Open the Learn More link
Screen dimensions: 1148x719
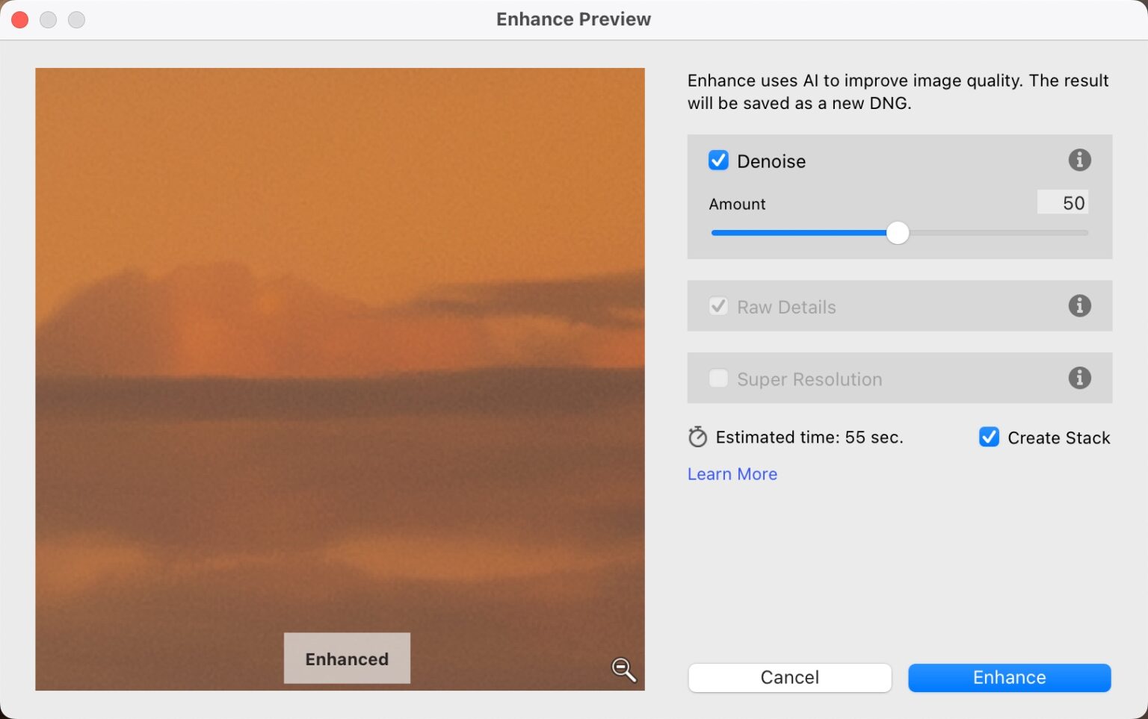coord(732,474)
